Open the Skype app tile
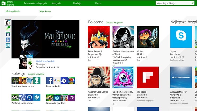 coord(181,37)
